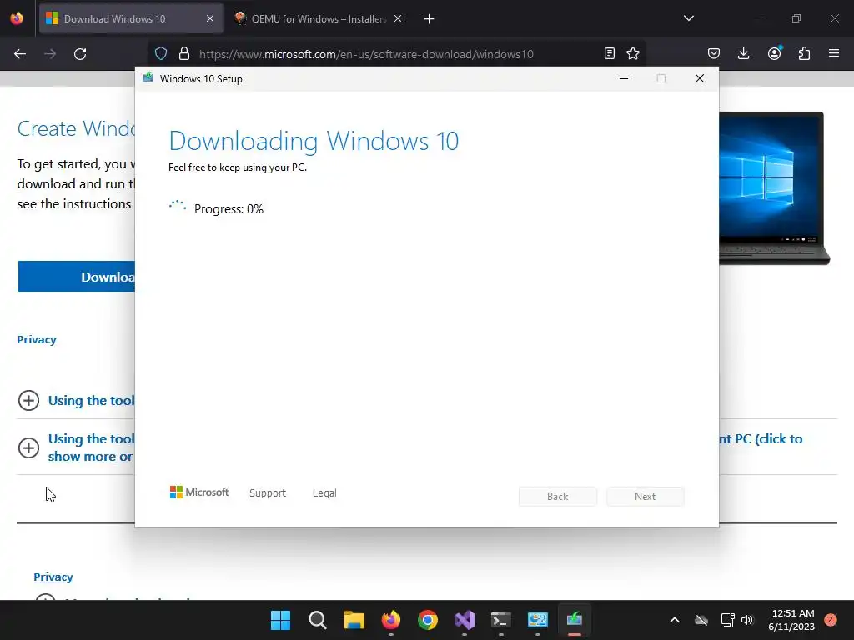Click the blue Download button on webpage
Image resolution: width=854 pixels, height=640 pixels.
coord(77,277)
